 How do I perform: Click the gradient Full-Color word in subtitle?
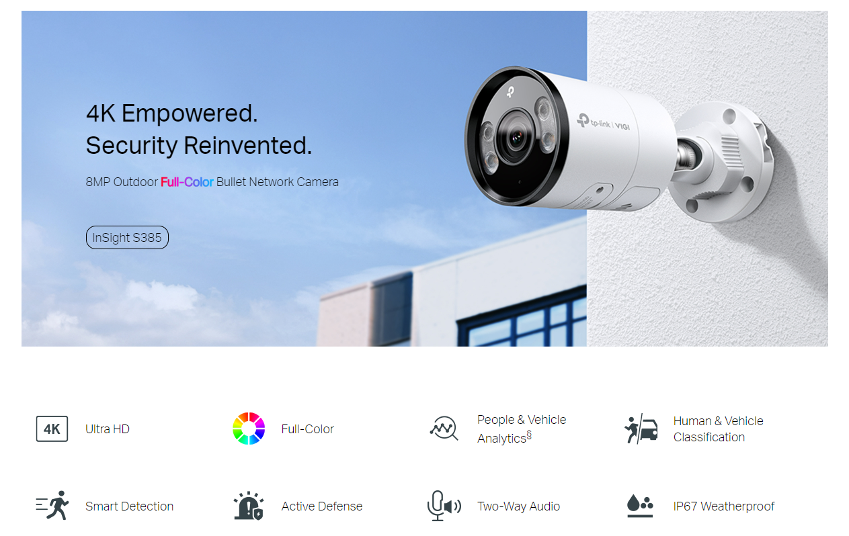[x=187, y=182]
